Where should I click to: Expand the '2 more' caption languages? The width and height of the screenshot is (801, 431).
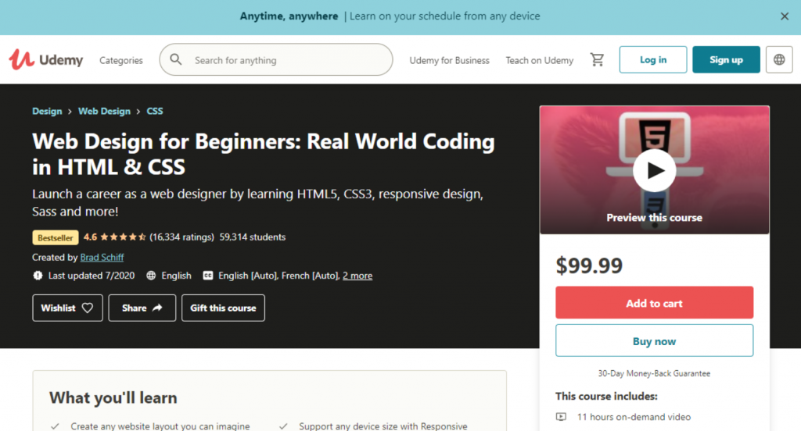point(357,276)
